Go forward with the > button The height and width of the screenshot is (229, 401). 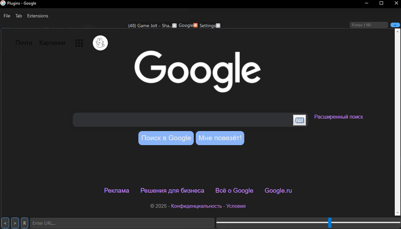click(15, 223)
